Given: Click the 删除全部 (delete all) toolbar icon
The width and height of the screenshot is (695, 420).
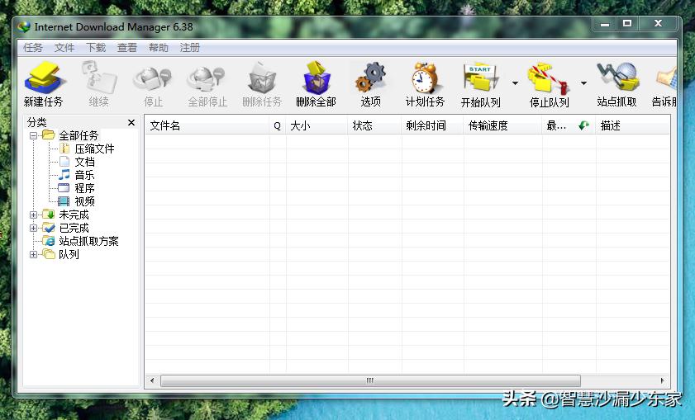Looking at the screenshot, I should coord(316,78).
